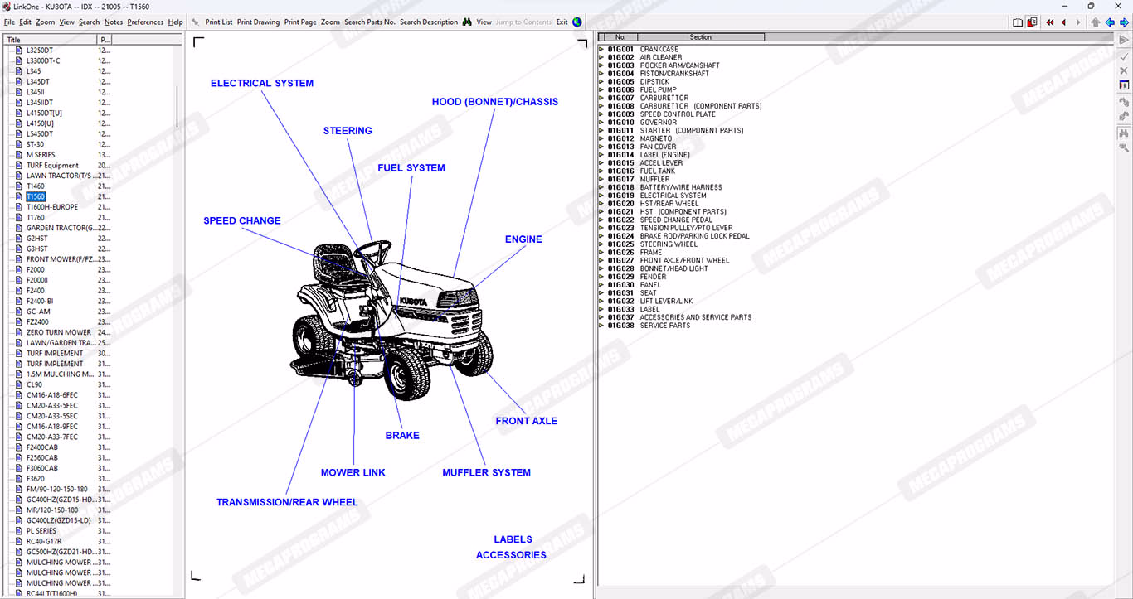The height and width of the screenshot is (599, 1133).
Task: Click Search Parts No. button
Action: point(369,22)
